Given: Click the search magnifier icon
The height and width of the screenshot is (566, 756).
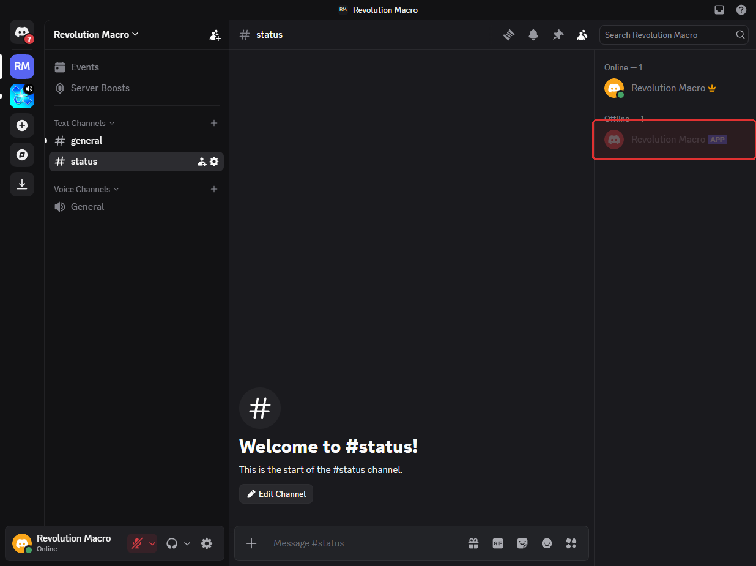Looking at the screenshot, I should point(740,35).
